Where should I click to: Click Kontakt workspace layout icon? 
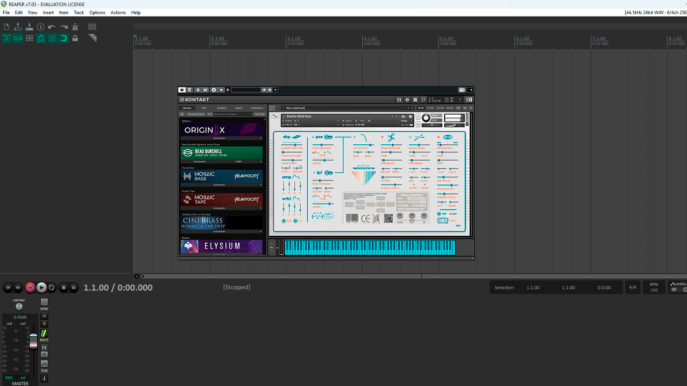click(x=415, y=100)
